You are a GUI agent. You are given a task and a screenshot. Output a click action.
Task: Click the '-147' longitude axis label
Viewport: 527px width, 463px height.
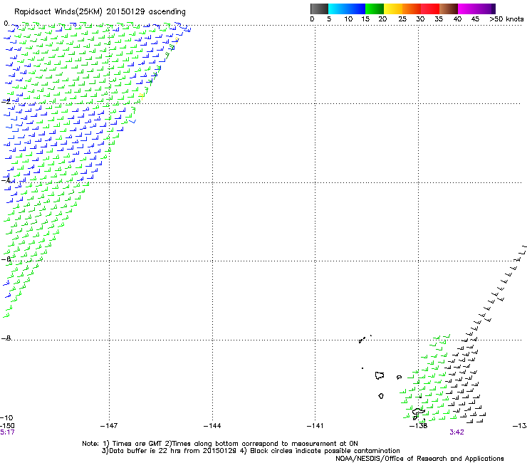109,426
